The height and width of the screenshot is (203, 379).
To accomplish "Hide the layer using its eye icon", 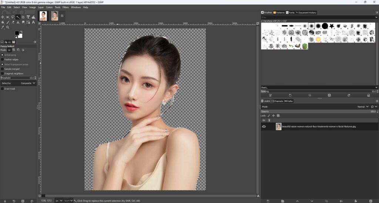I will tap(264, 127).
